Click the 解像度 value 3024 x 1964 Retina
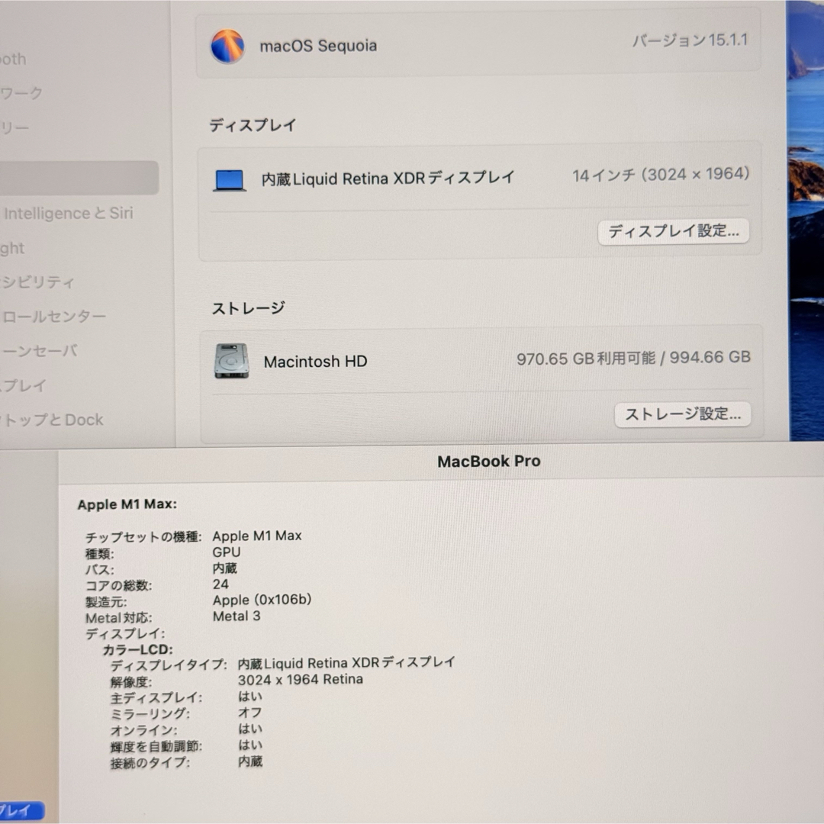This screenshot has width=824, height=824. click(x=300, y=680)
